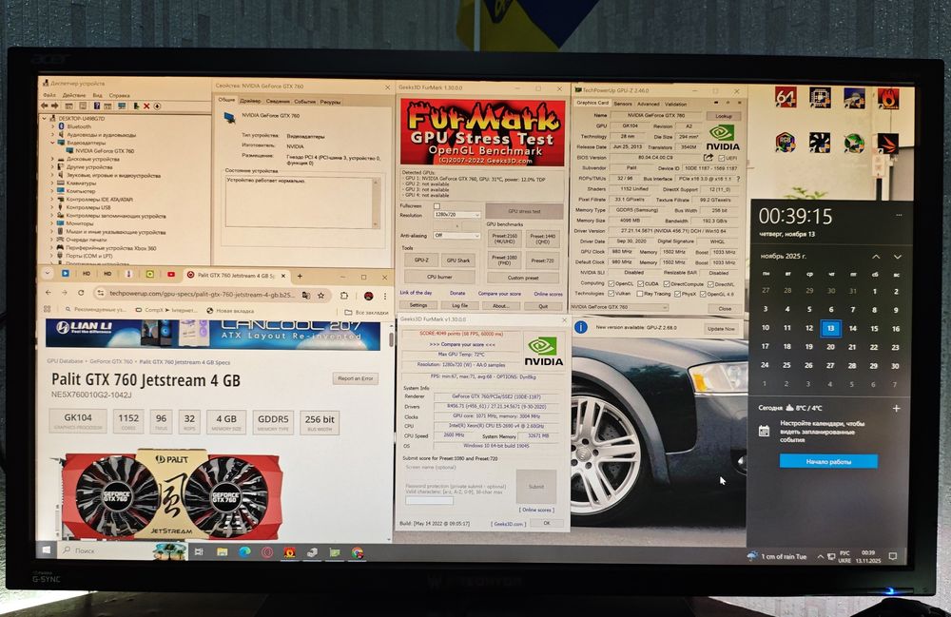Toggle the Ray Tracing checkbox in GPU-Z
This screenshot has width=951, height=617.
tap(640, 294)
